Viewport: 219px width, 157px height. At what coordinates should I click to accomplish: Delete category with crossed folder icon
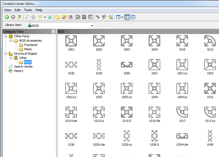(70, 17)
